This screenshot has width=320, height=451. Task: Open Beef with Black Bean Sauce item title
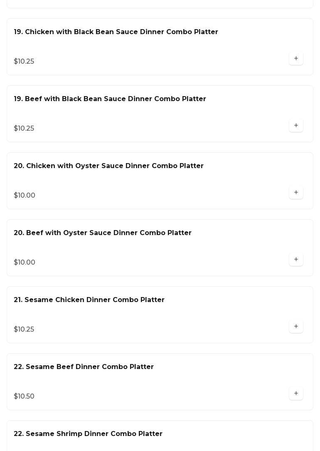pyautogui.click(x=110, y=99)
